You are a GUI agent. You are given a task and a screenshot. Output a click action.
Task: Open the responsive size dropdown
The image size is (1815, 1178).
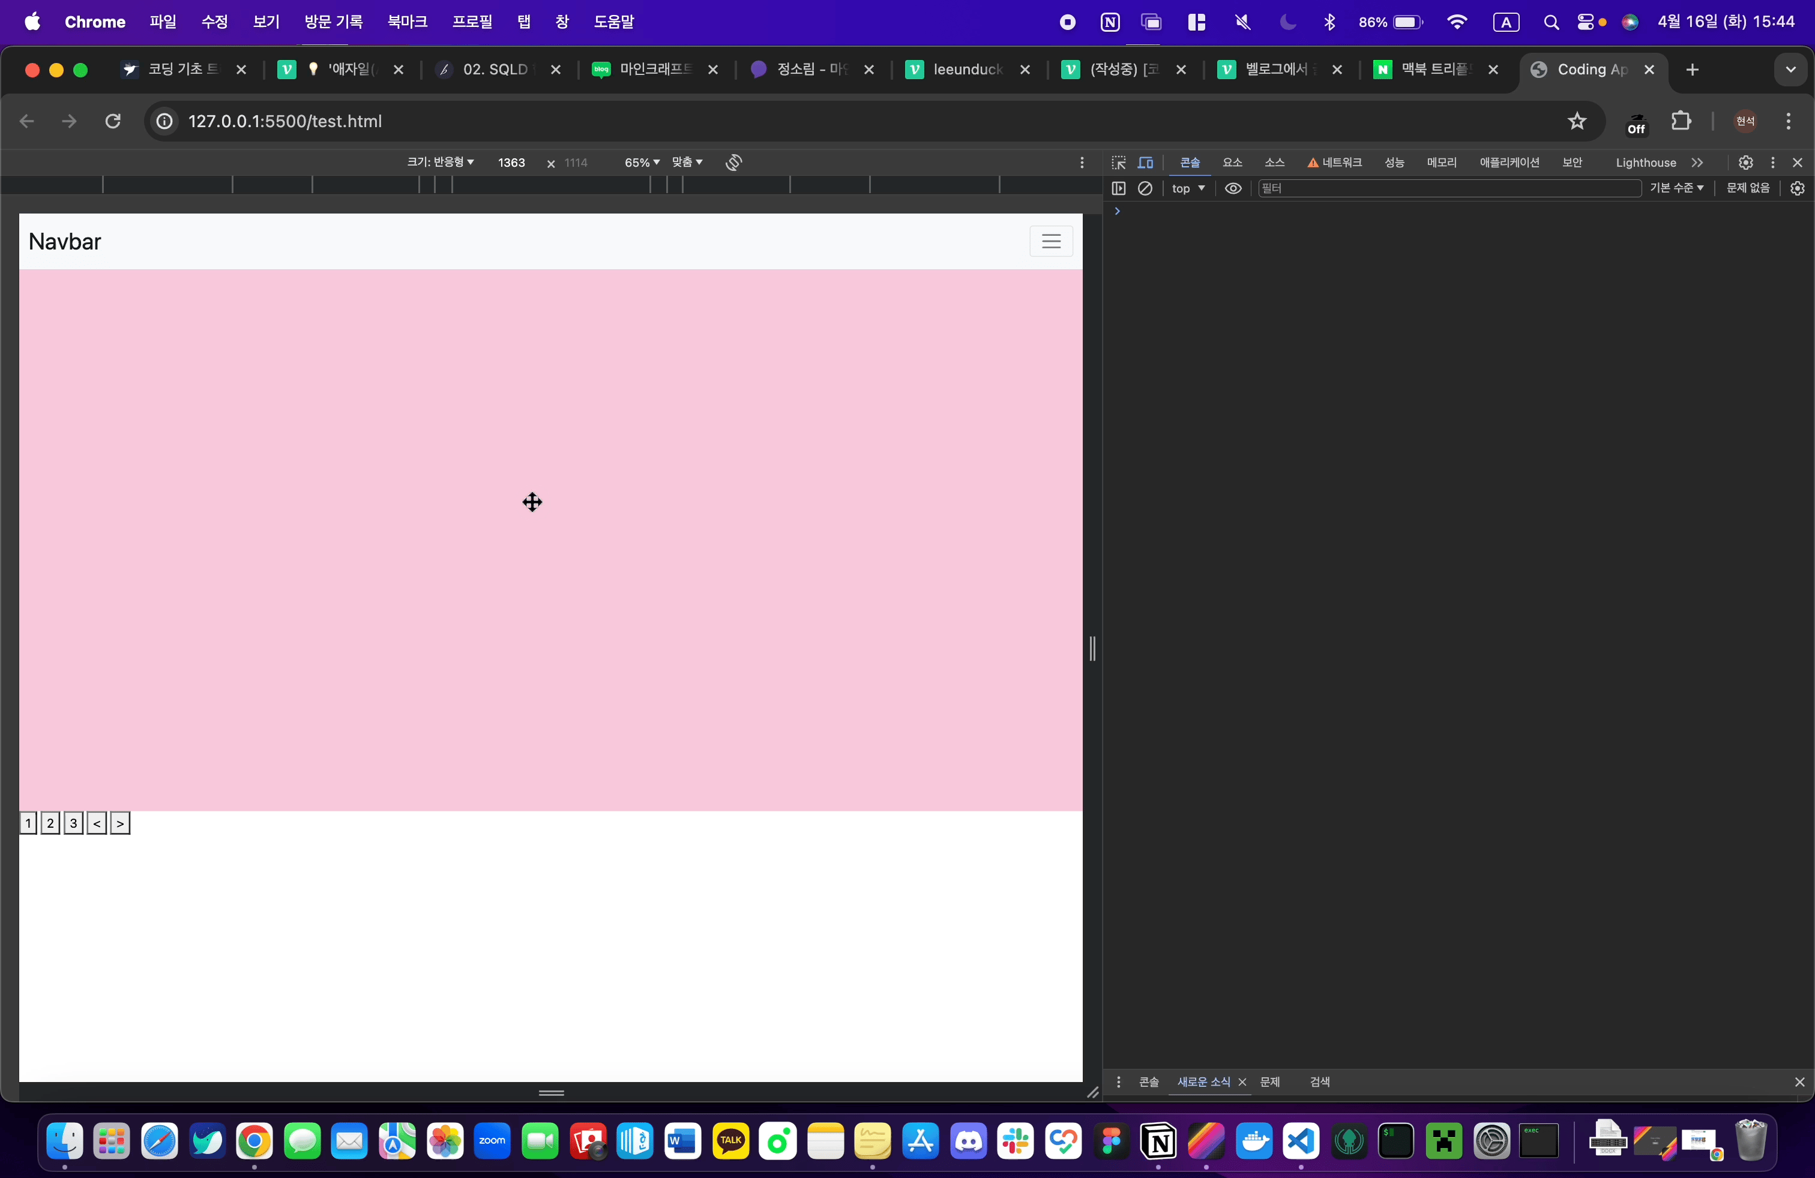(x=440, y=163)
